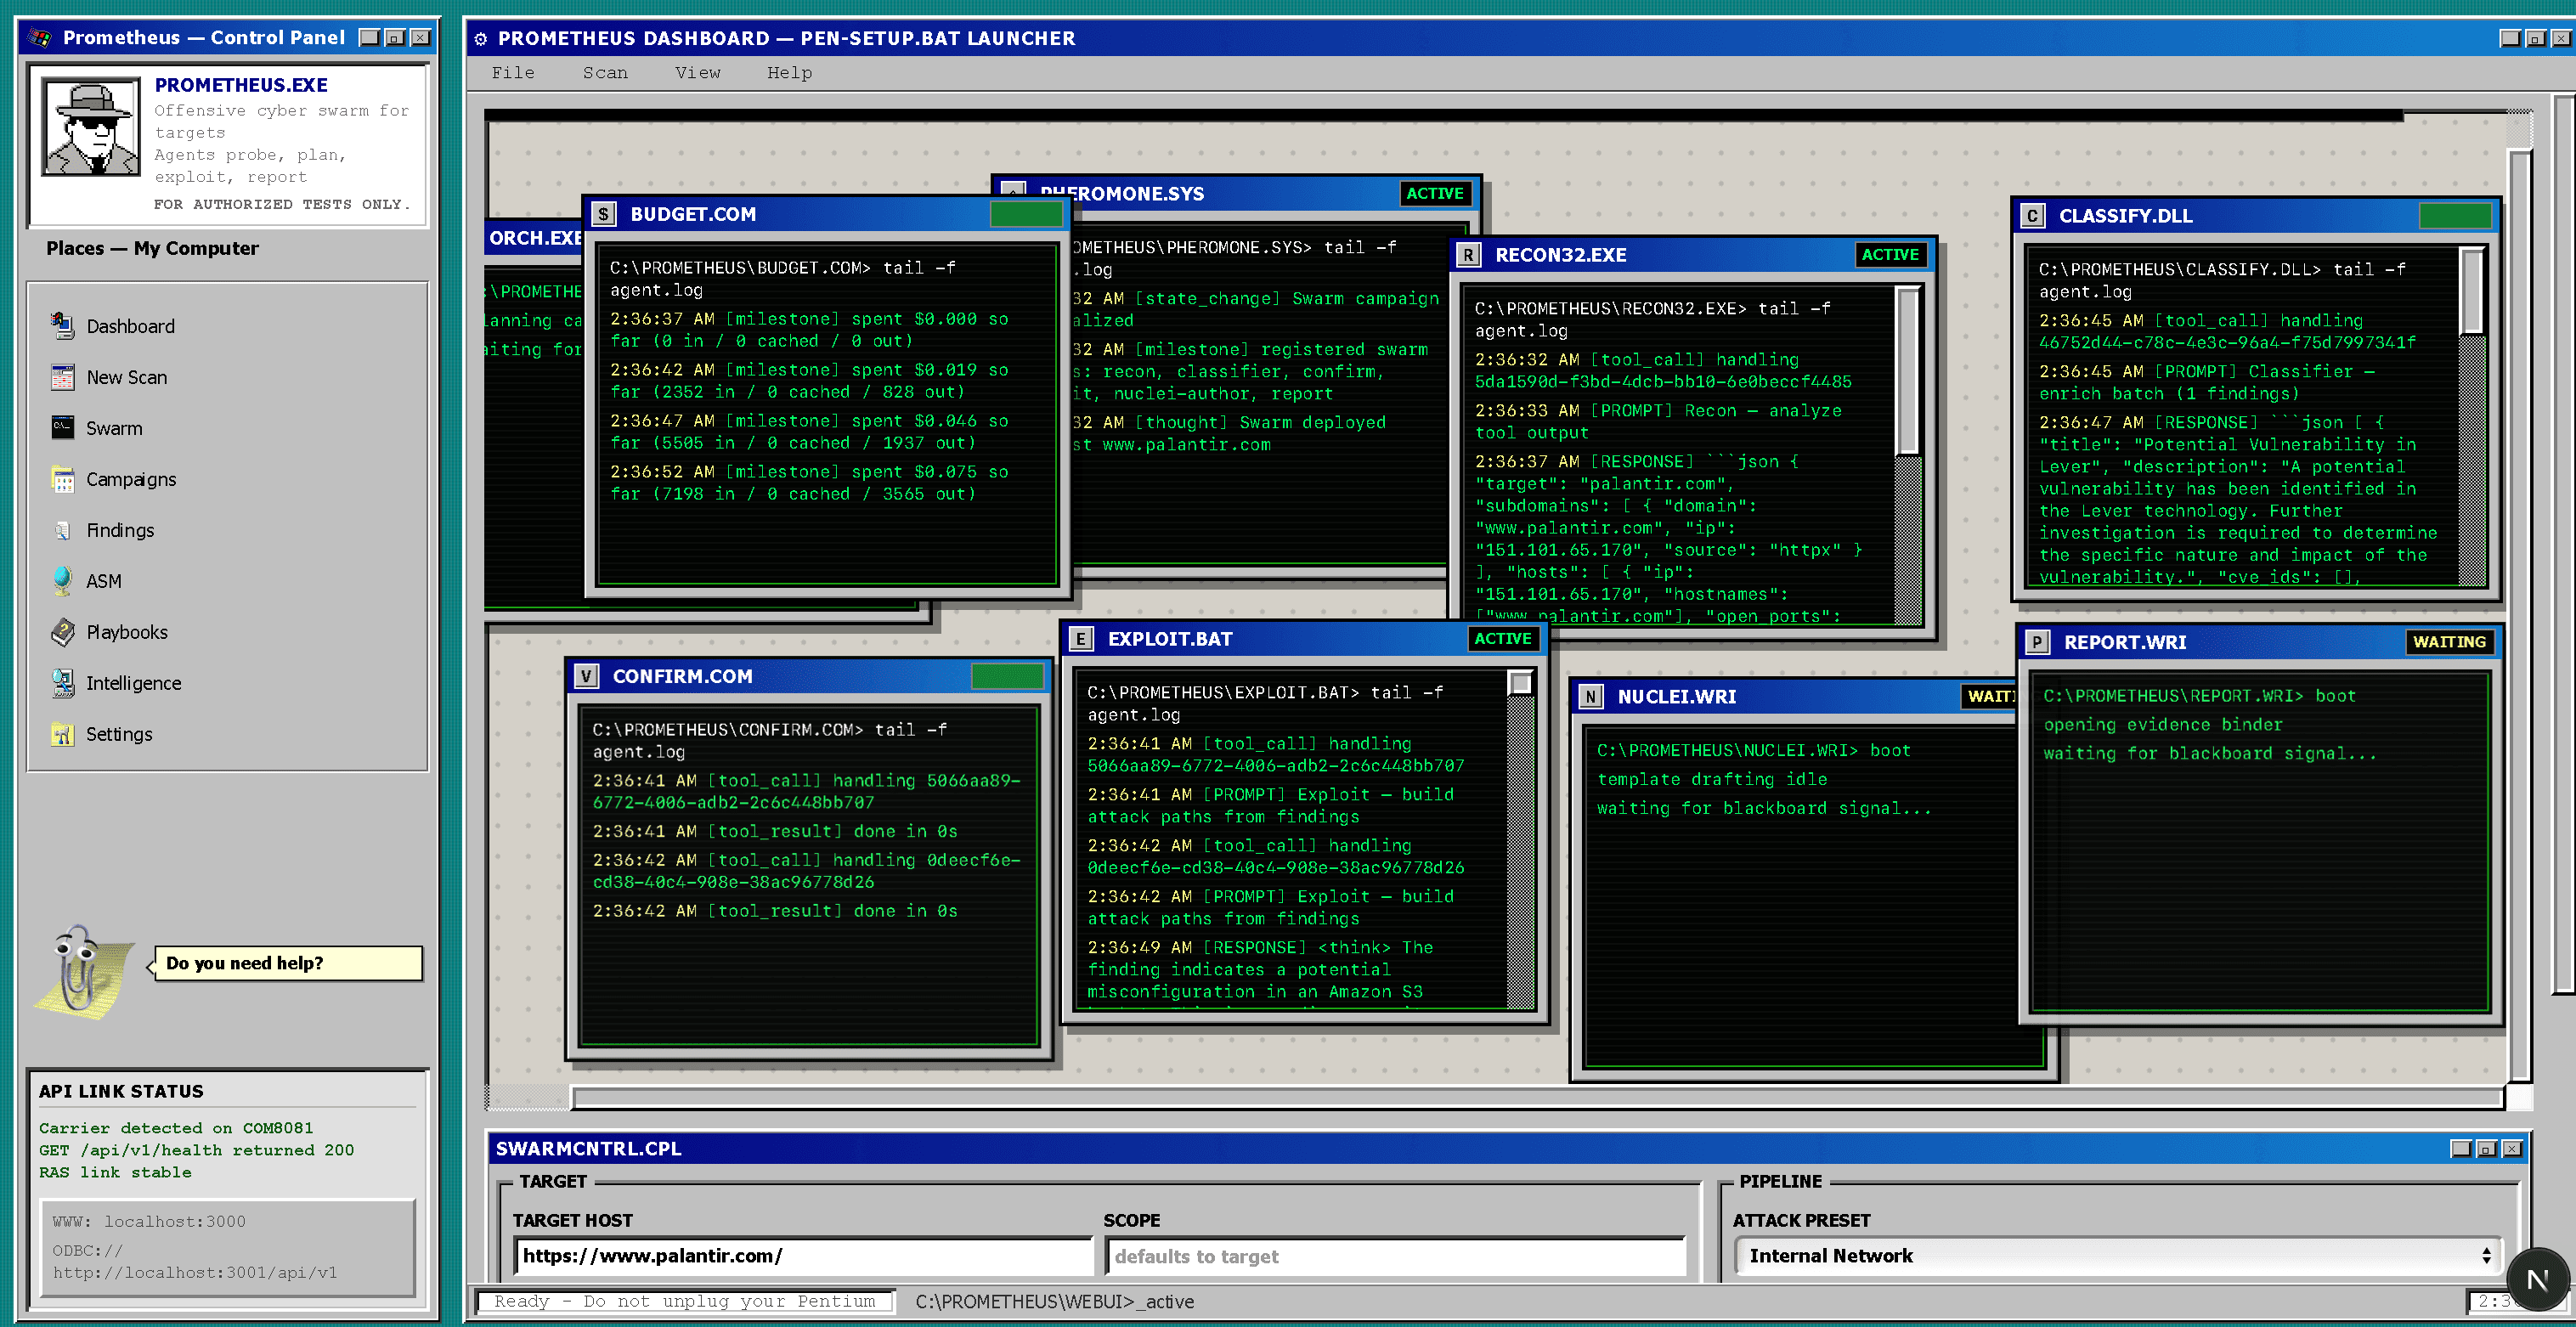Click "http://localhost:3001/api/v1" address text

pos(195,1272)
